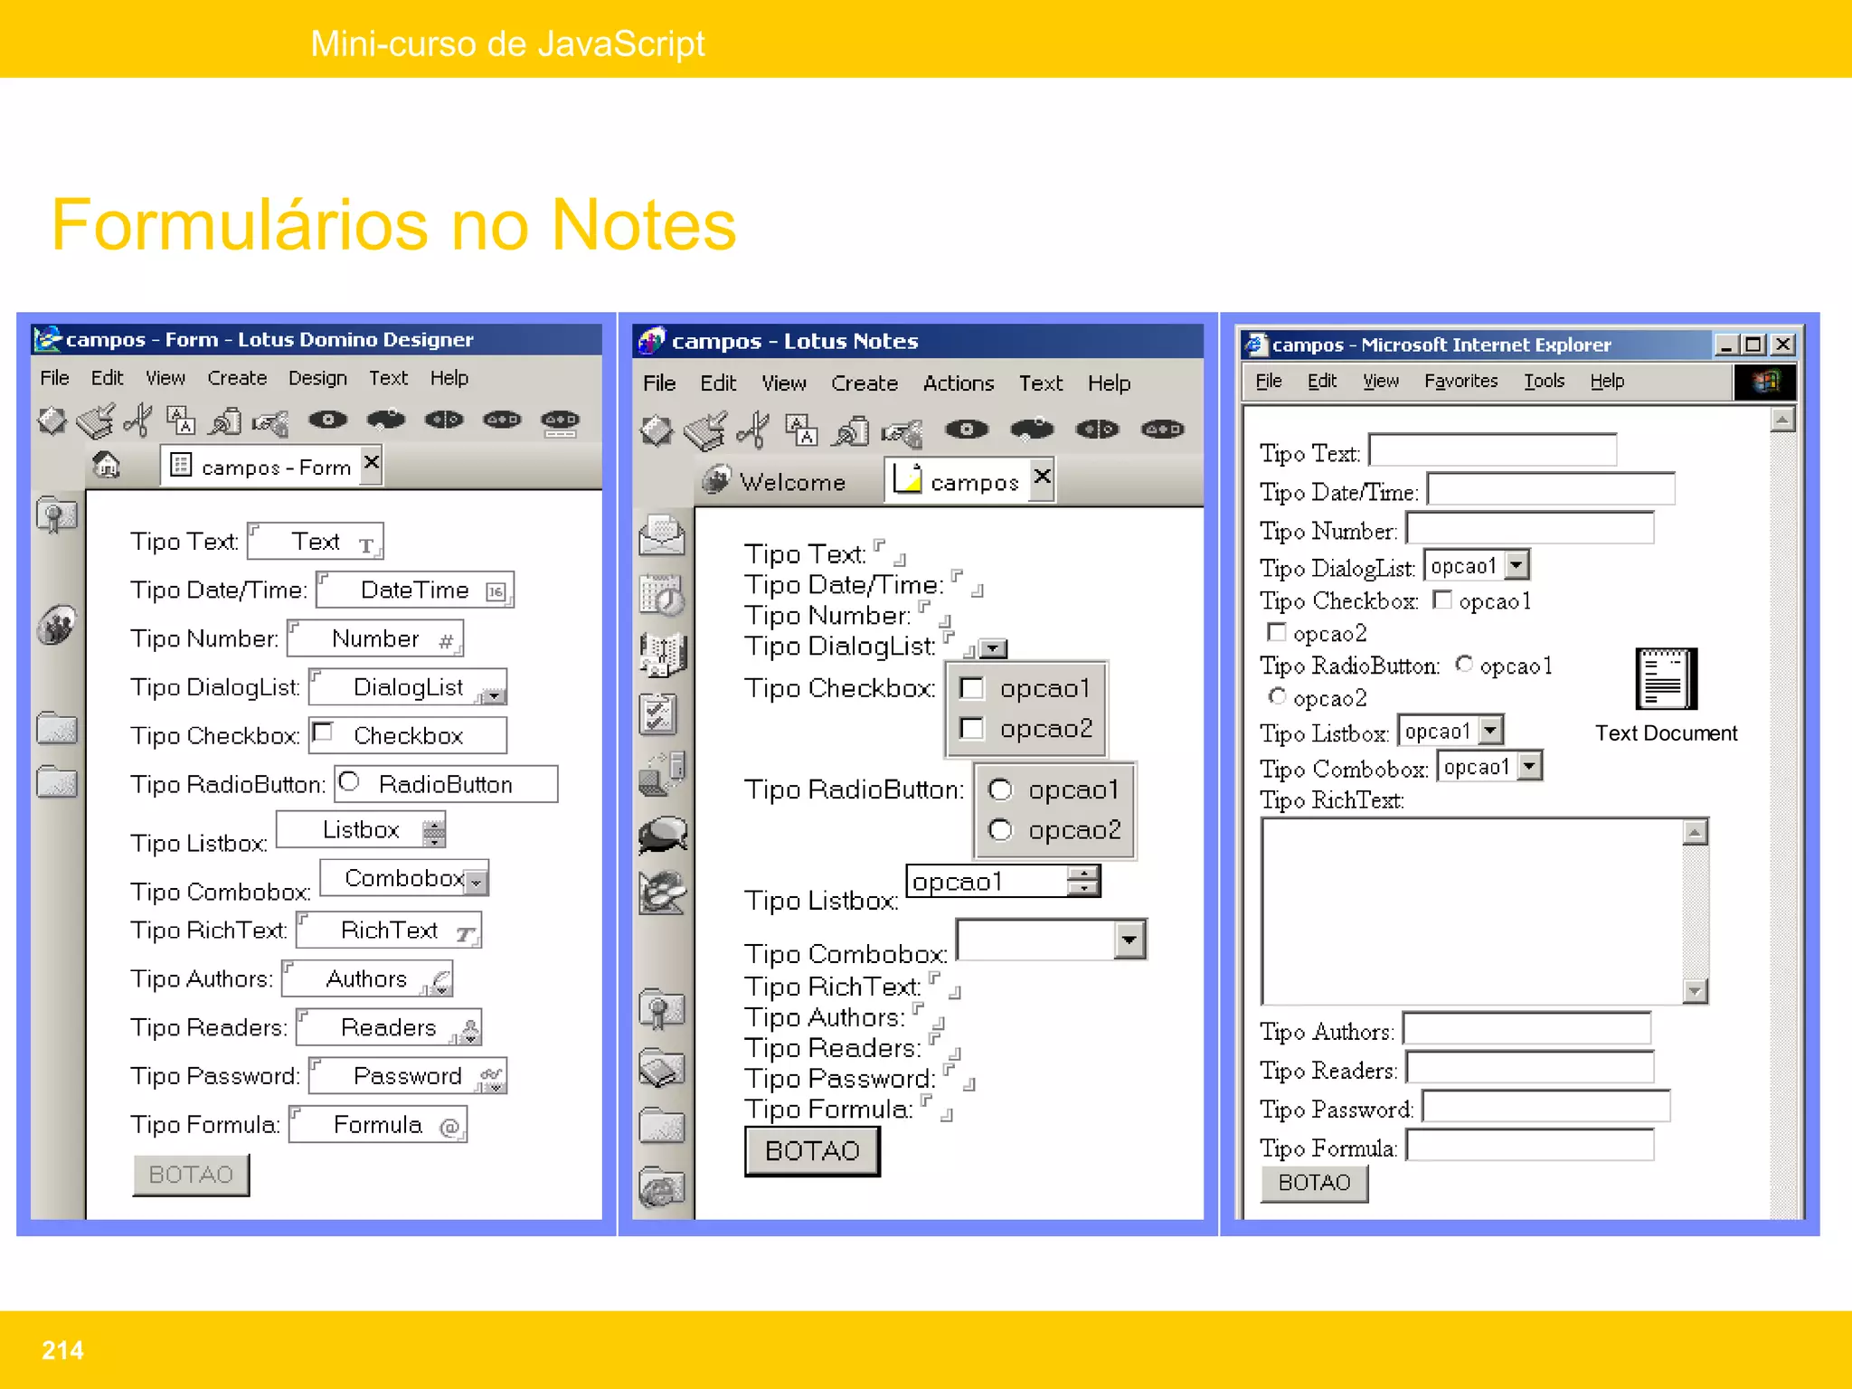Open Tipo DialogList dropdown in Internet Explorer

[x=1517, y=565]
